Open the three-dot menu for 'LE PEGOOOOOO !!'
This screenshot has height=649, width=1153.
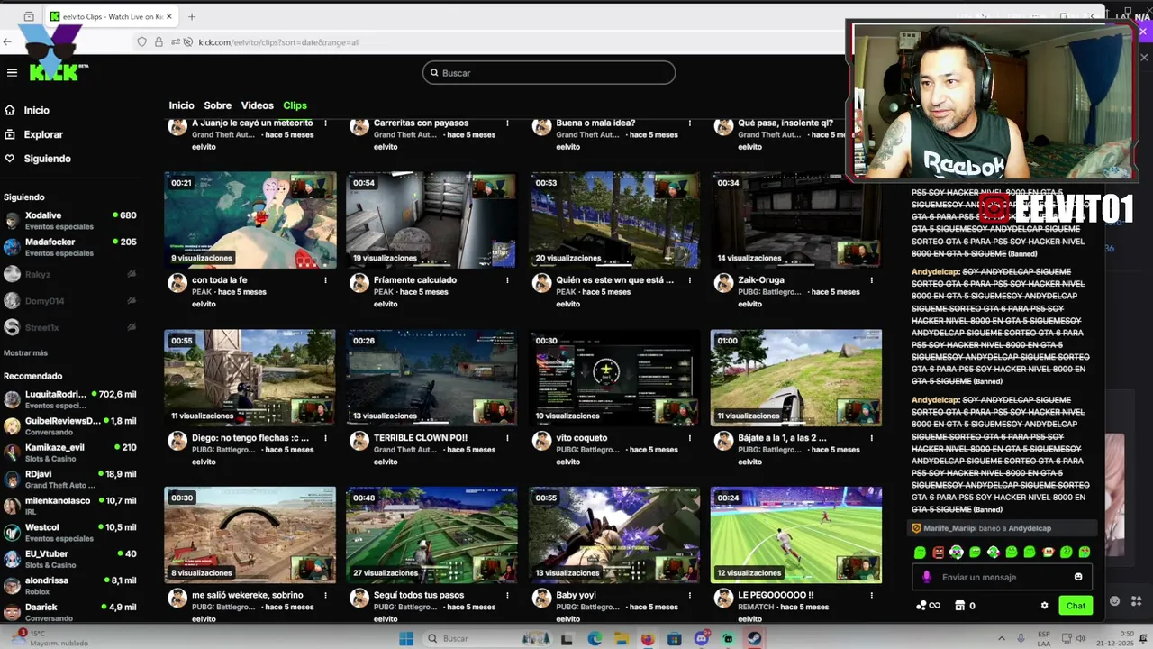pos(871,595)
